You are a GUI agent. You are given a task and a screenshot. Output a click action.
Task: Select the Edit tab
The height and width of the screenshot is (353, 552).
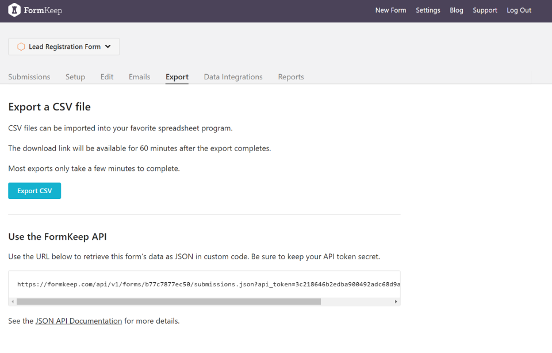107,77
